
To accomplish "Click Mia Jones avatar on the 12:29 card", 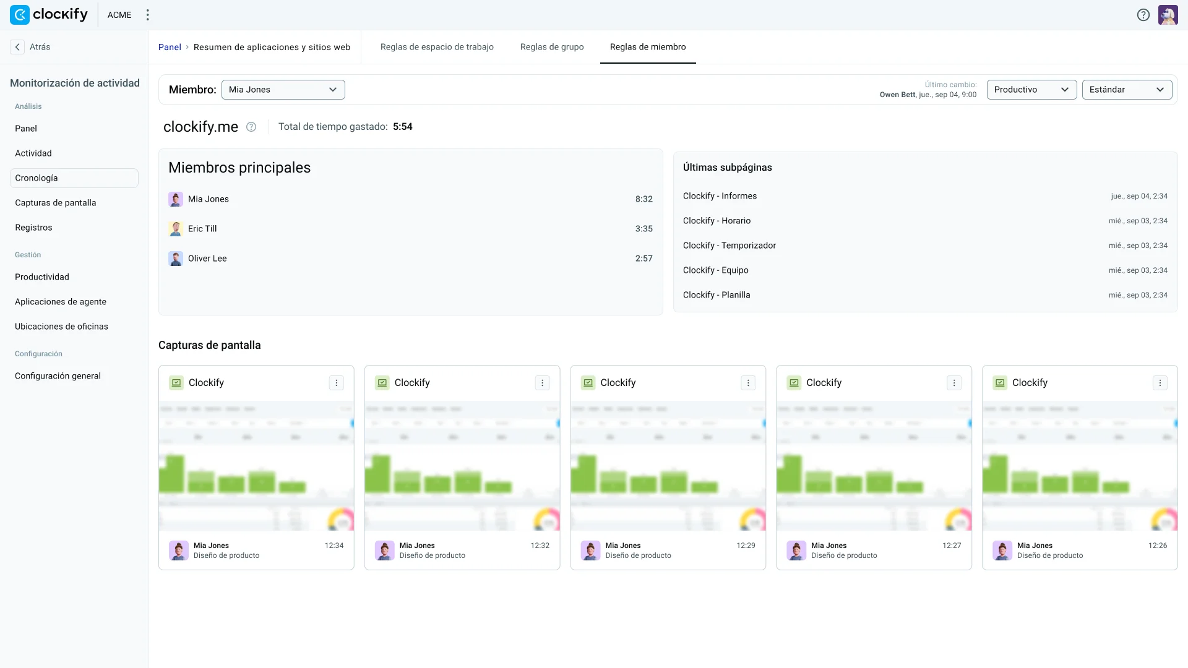I will pos(590,550).
